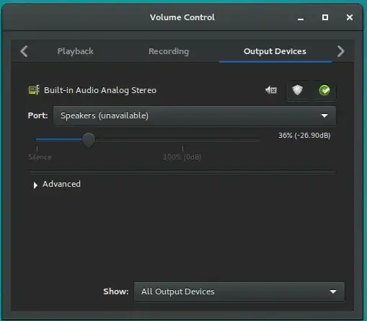Mute the Built-in Audio output
Viewport: 367px width, 321px height.
click(x=271, y=90)
